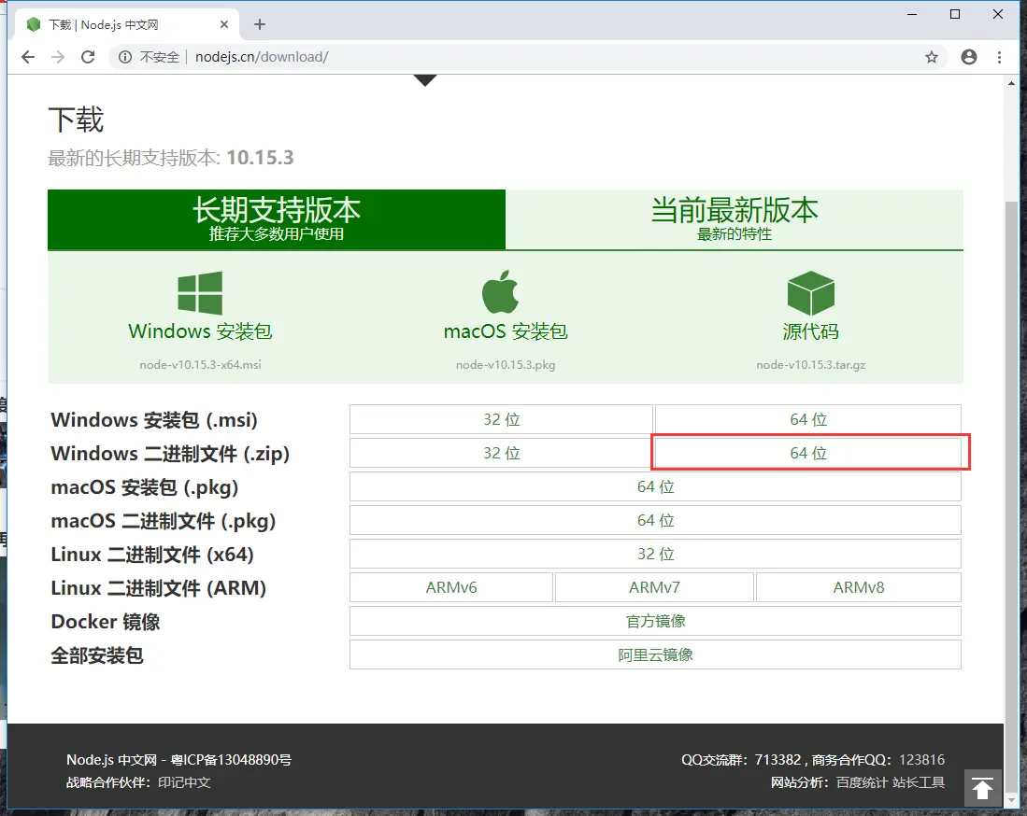Click Windows 二进制文件 (.zip) row label
The image size is (1027, 816).
(170, 453)
